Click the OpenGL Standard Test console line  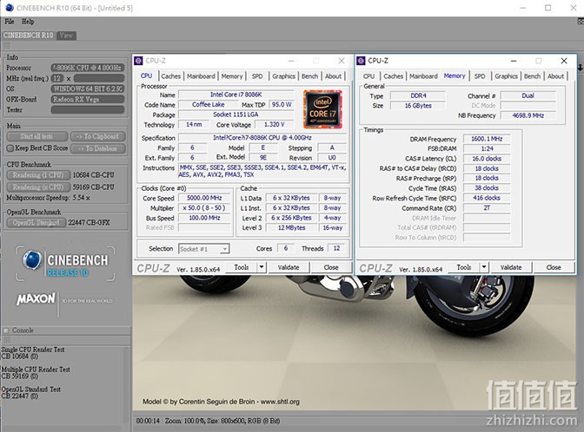[31, 389]
